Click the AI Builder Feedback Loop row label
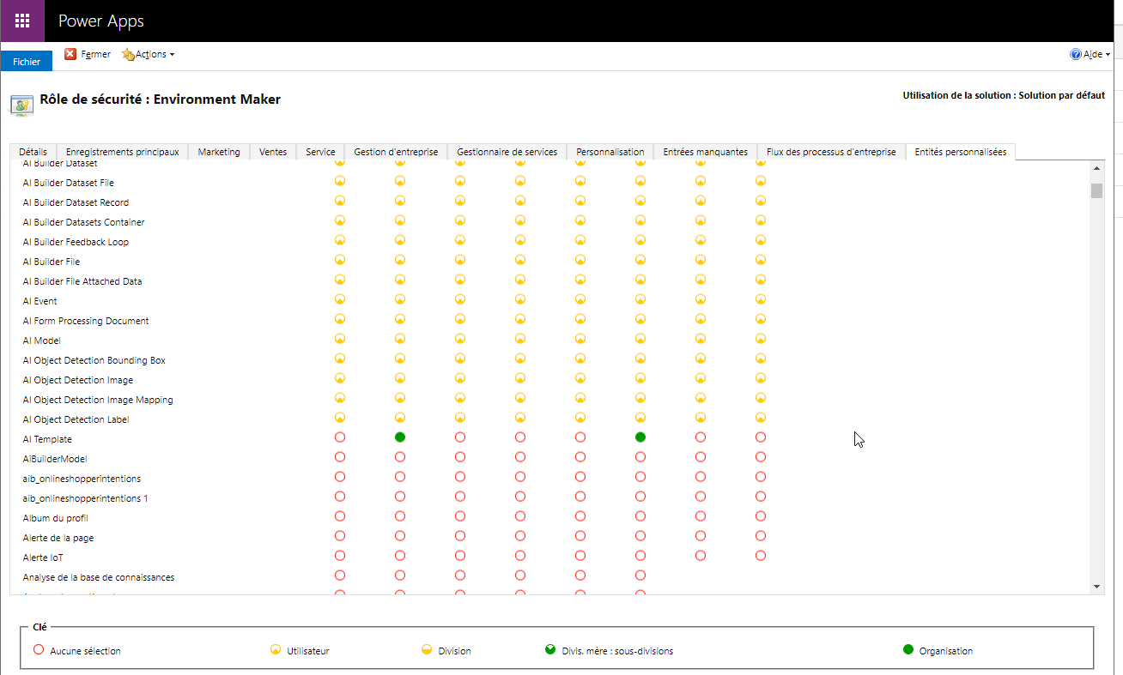Screen dimensions: 1123x675 (76, 242)
